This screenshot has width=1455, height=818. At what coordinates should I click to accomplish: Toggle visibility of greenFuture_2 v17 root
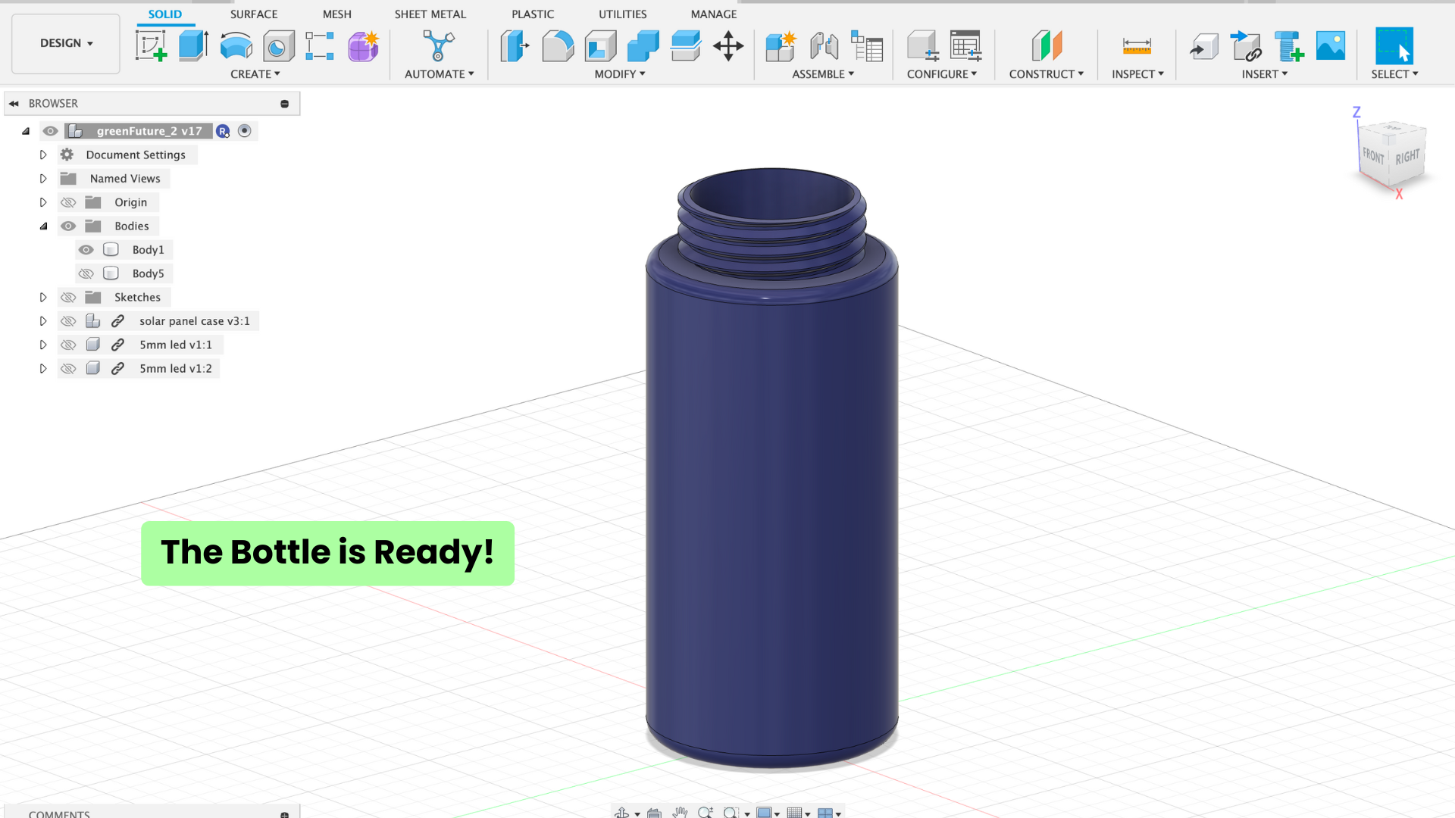[x=50, y=131]
